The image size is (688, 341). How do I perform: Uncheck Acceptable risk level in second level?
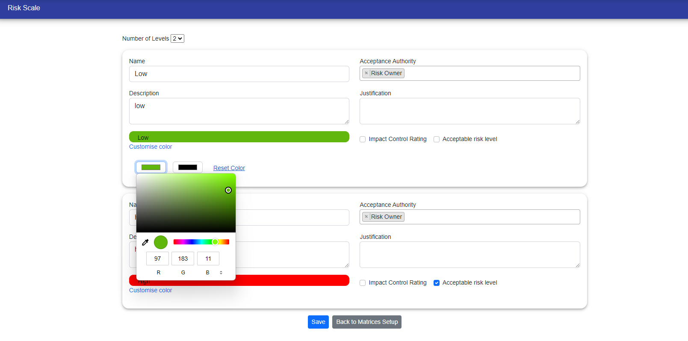437,283
